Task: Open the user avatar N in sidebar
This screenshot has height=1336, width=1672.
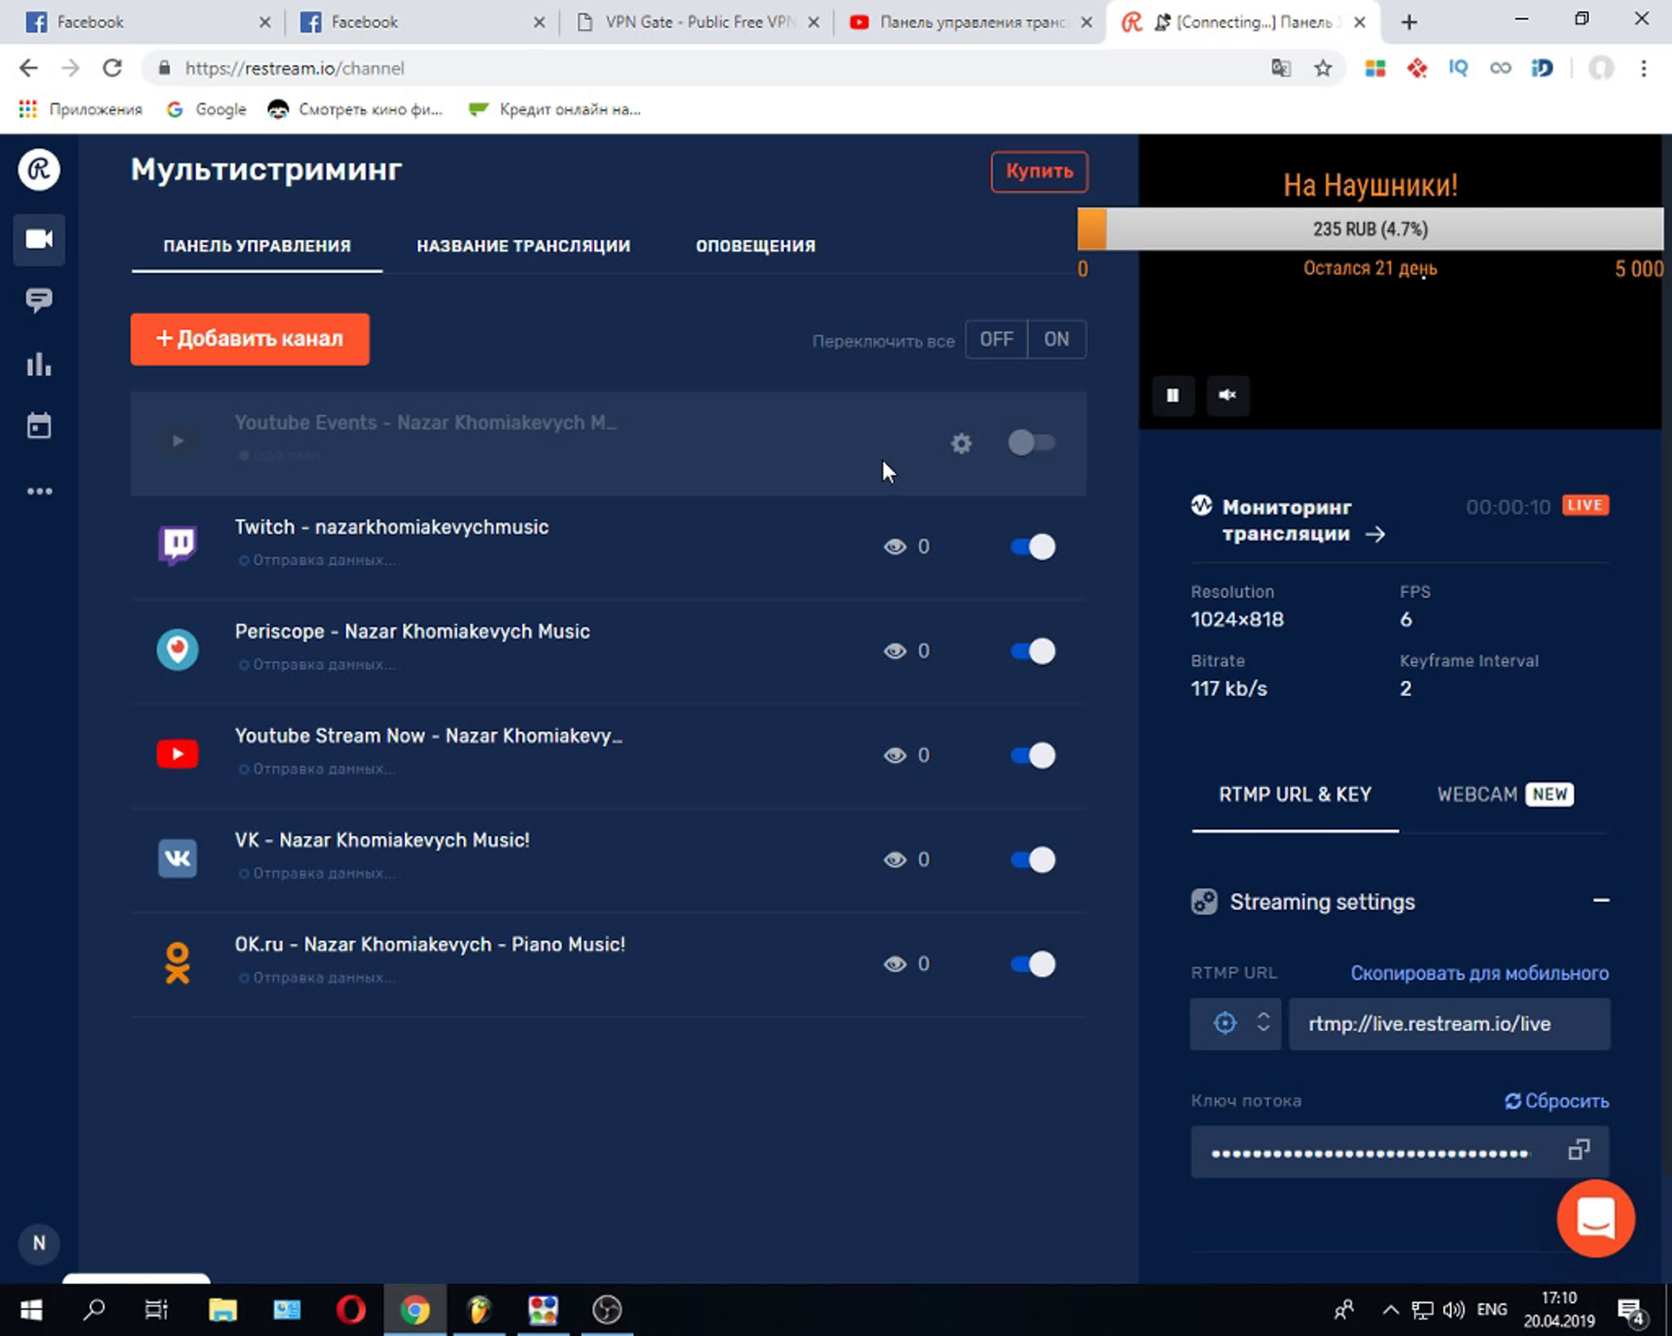Action: click(x=39, y=1243)
